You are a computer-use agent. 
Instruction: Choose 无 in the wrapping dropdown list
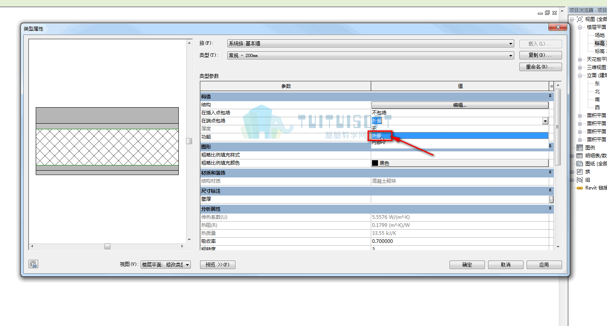[x=460, y=128]
